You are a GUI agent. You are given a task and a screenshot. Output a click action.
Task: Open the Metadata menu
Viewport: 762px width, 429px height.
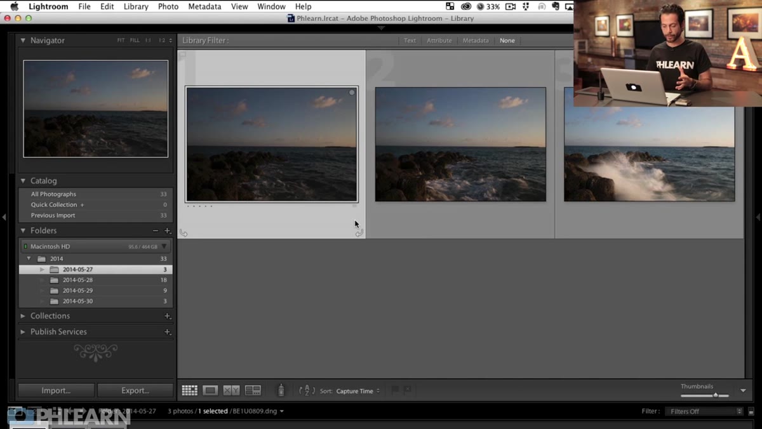(x=204, y=6)
